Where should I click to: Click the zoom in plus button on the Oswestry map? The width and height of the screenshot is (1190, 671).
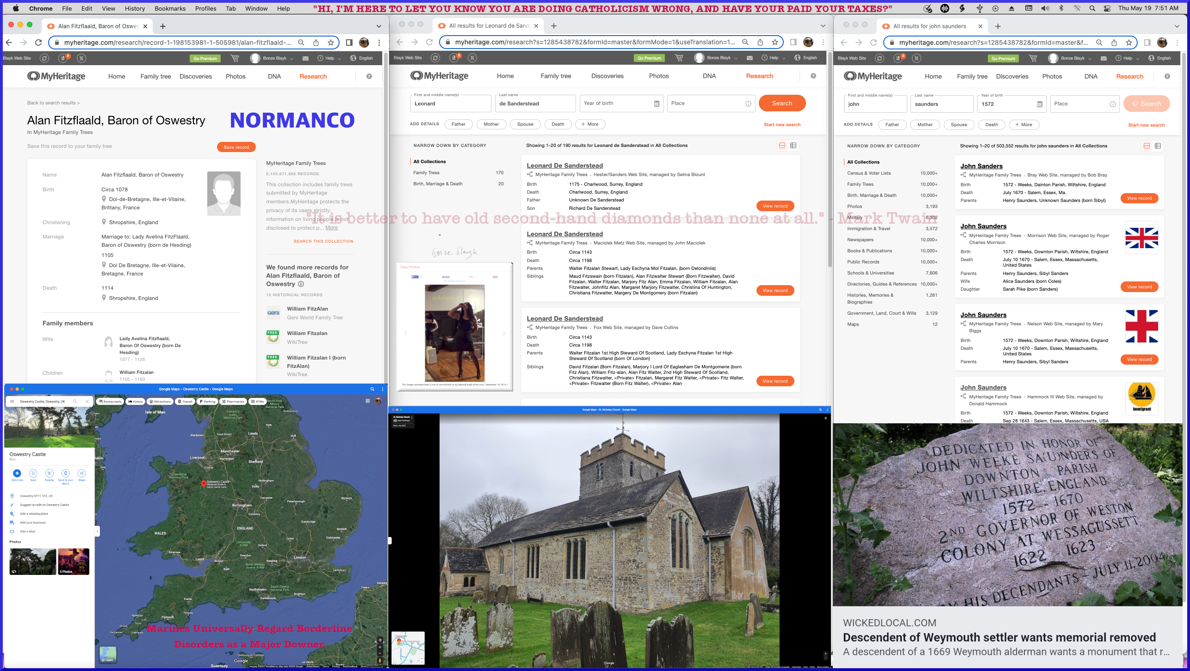coord(380,647)
